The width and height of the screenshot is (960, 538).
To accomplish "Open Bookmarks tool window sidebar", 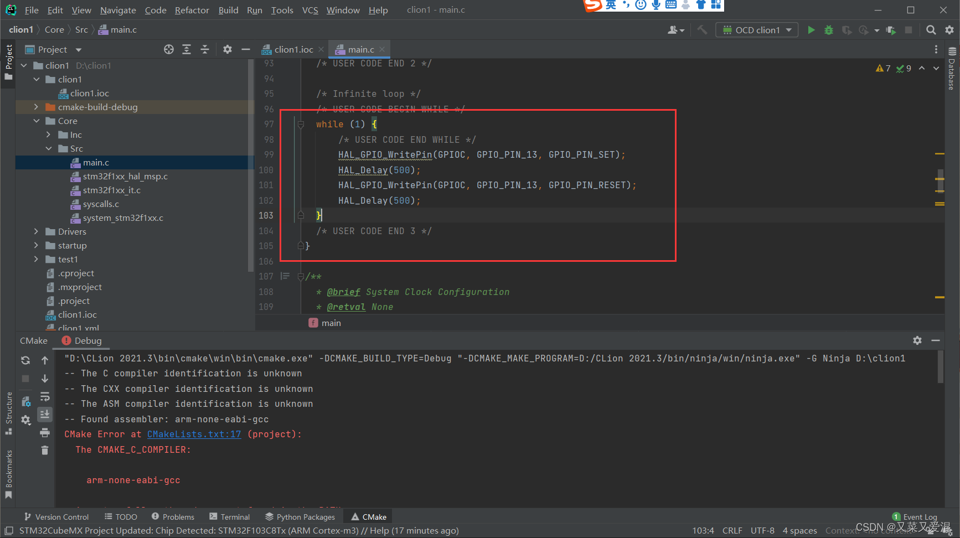I will pyautogui.click(x=8, y=474).
